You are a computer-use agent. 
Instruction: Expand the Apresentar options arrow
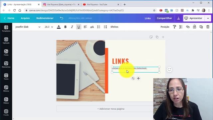point(208,18)
